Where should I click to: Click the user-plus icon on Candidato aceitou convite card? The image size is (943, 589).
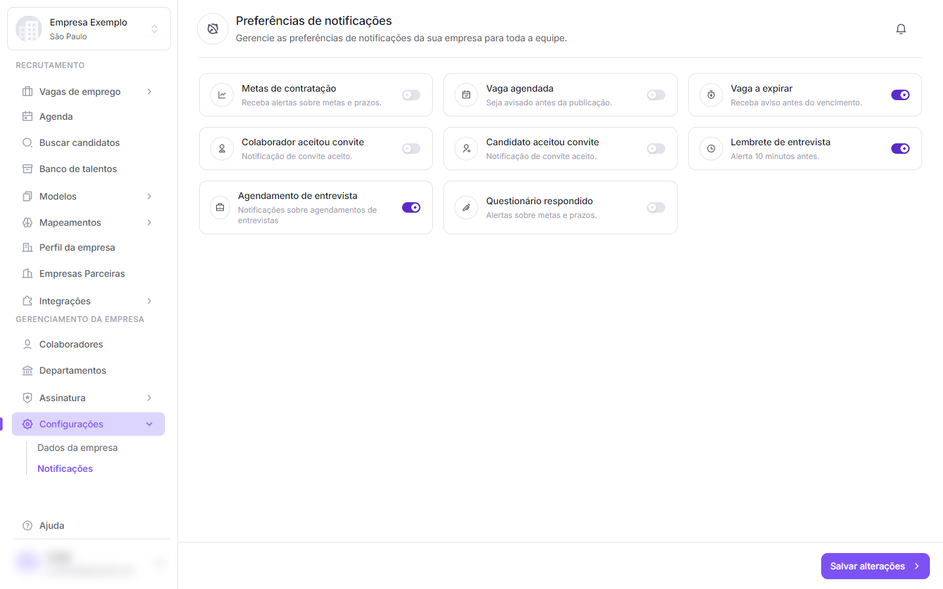(466, 149)
